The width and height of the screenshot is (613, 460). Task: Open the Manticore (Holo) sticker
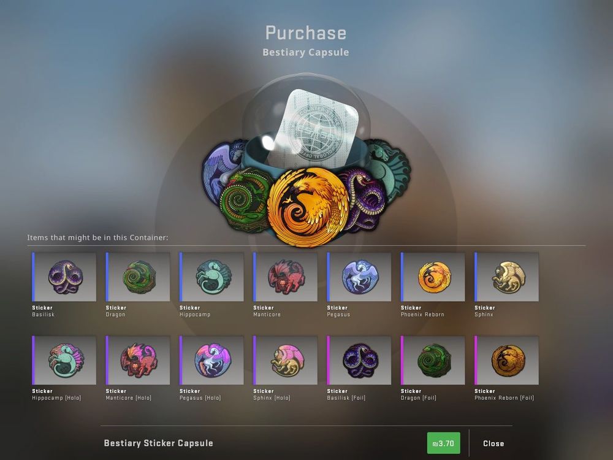(x=138, y=360)
